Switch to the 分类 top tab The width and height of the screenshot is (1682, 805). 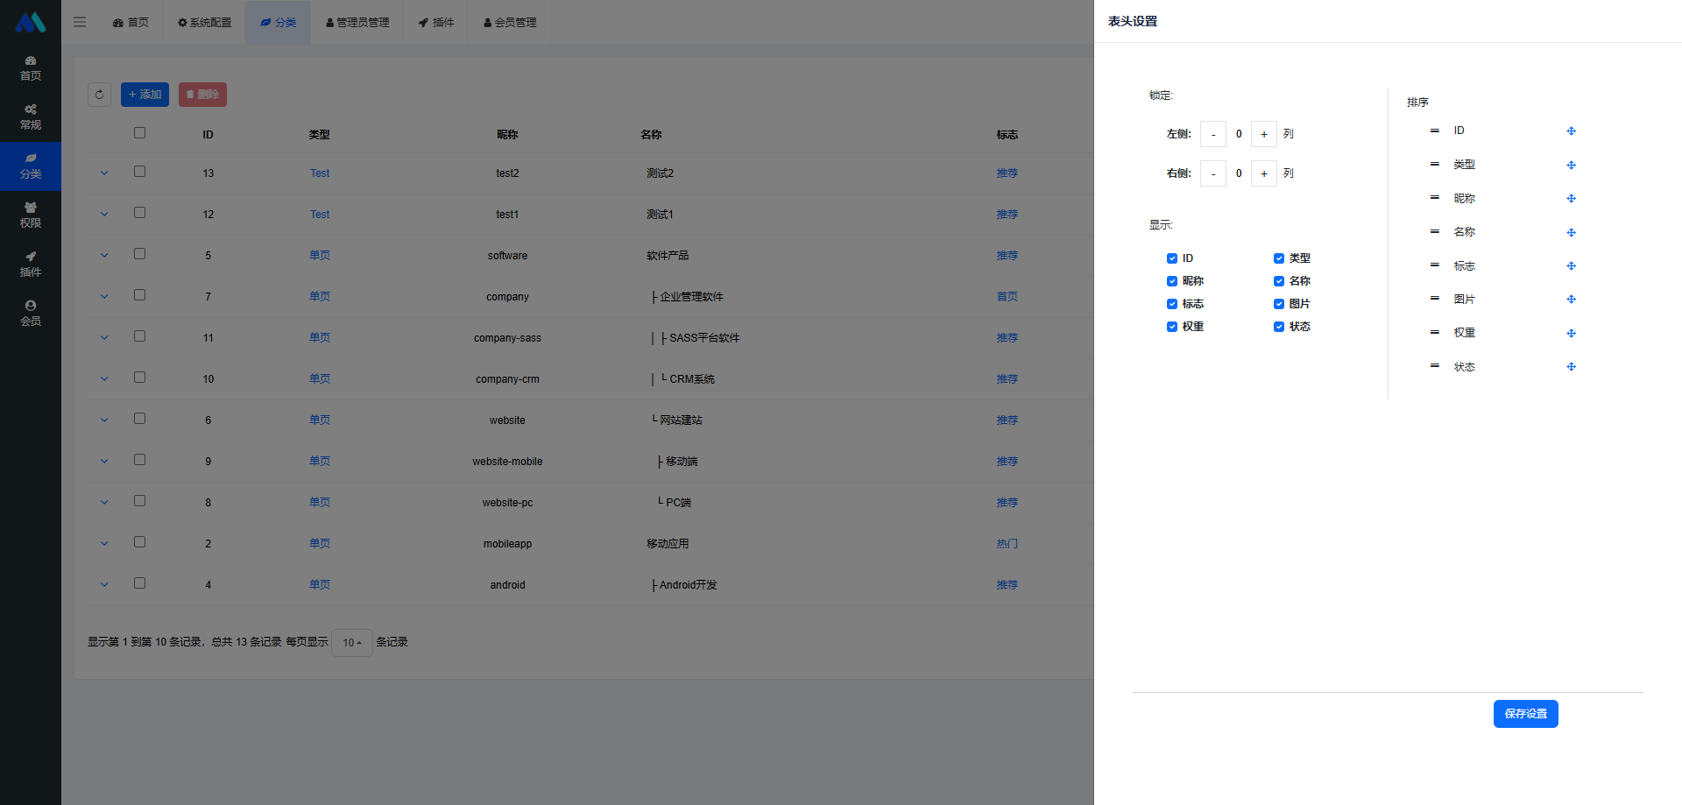tap(278, 22)
